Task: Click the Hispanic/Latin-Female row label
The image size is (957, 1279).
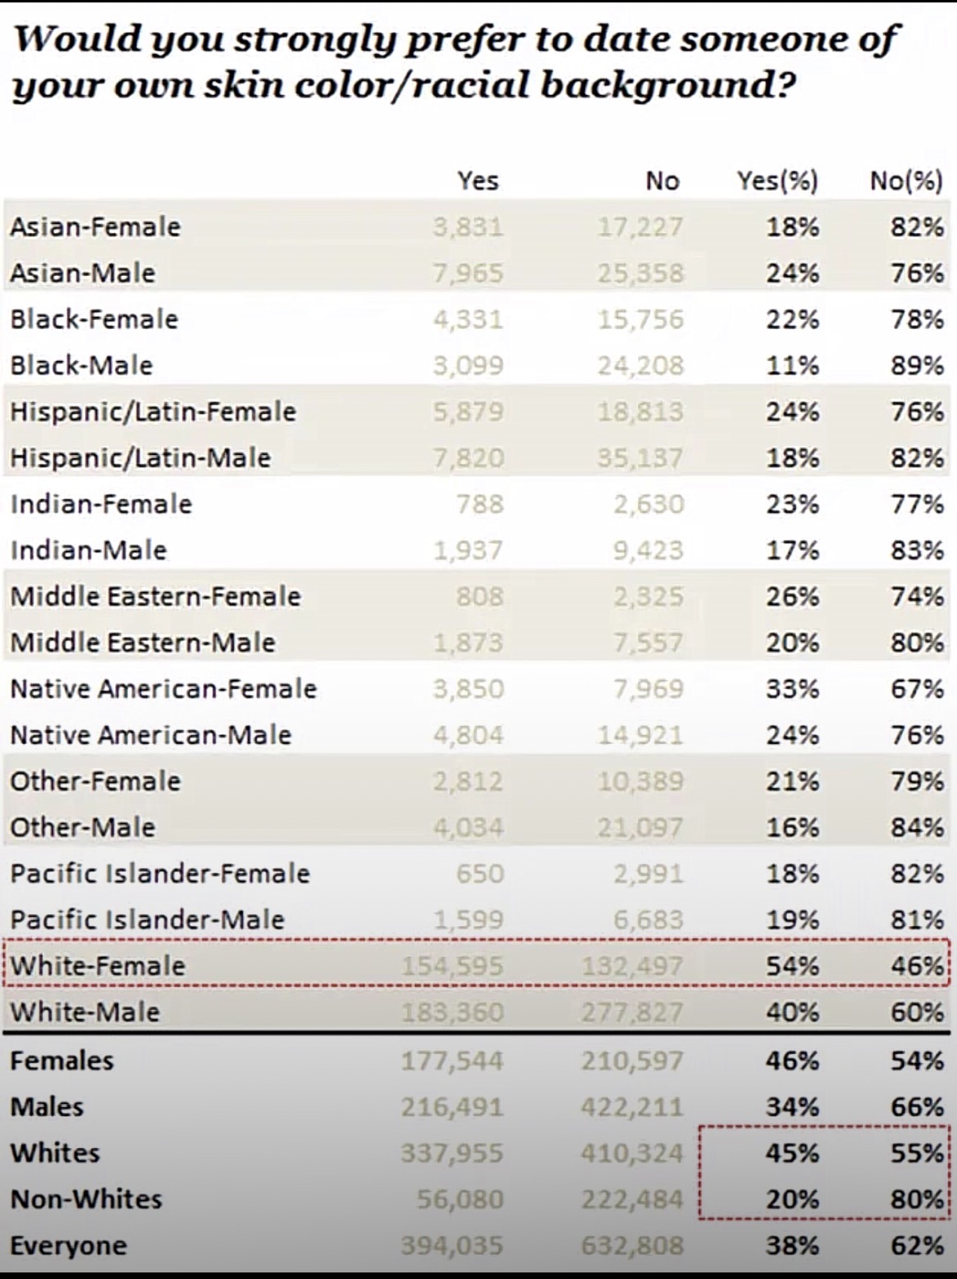Action: [x=153, y=412]
